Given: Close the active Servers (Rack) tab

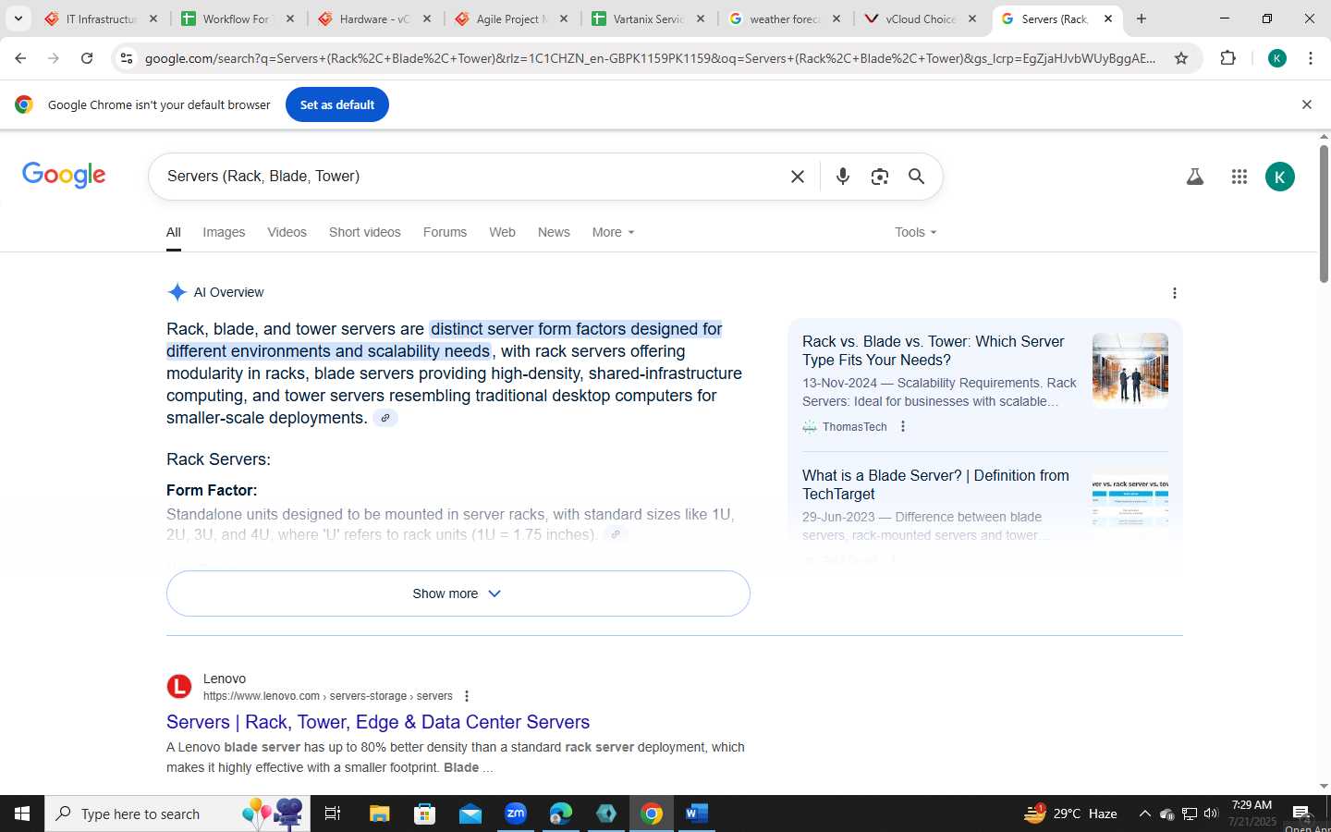Looking at the screenshot, I should click(x=1108, y=18).
